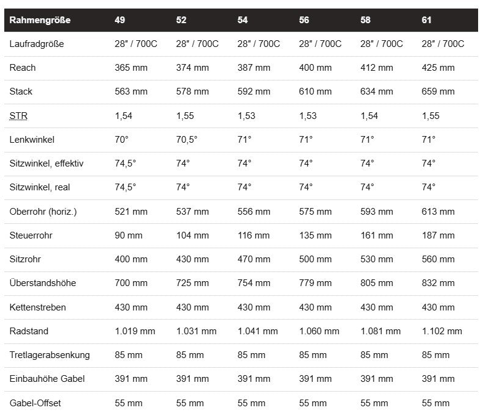This screenshot has width=483, height=416.
Task: Click the 659 mm Stack value
Action: [x=438, y=91]
